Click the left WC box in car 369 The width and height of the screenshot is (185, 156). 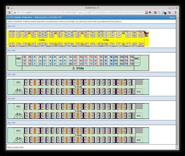tap(19, 58)
